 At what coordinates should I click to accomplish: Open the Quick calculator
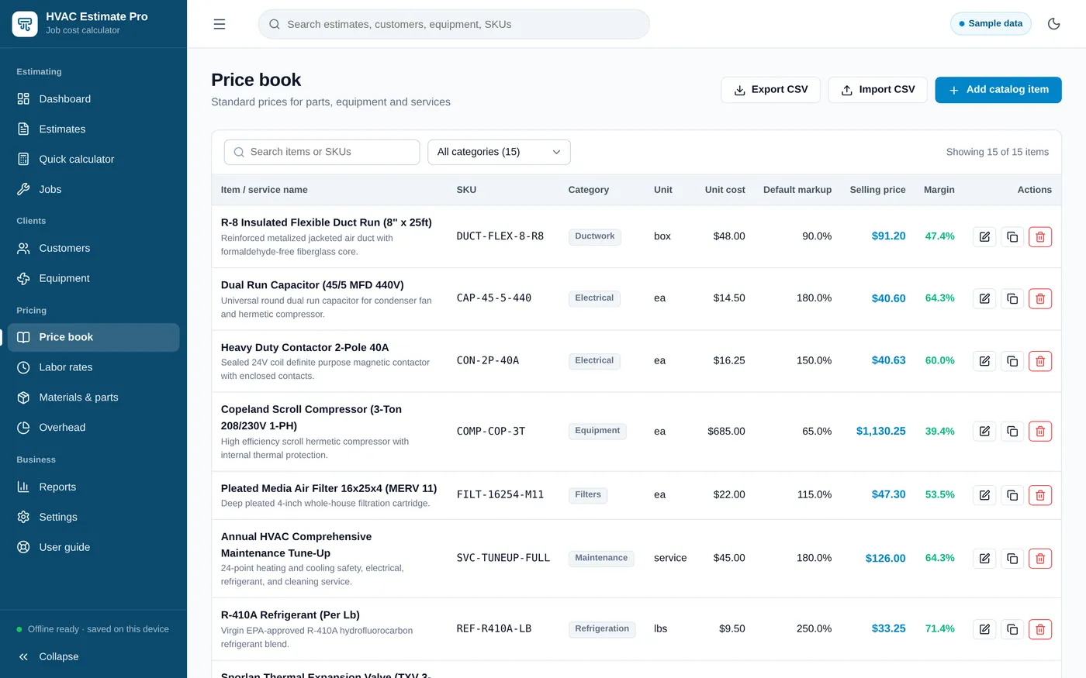[x=93, y=160]
